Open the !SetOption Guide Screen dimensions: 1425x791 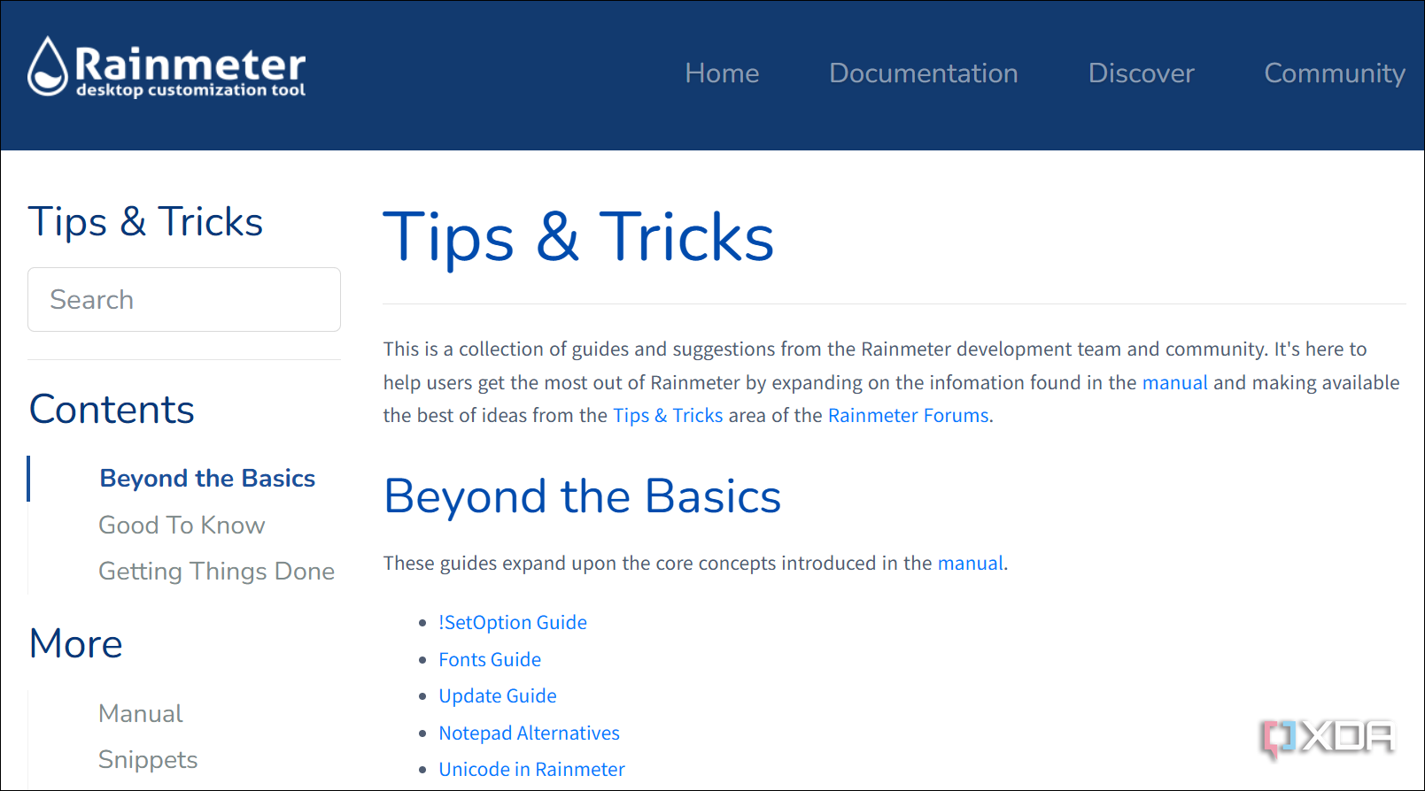coord(513,623)
